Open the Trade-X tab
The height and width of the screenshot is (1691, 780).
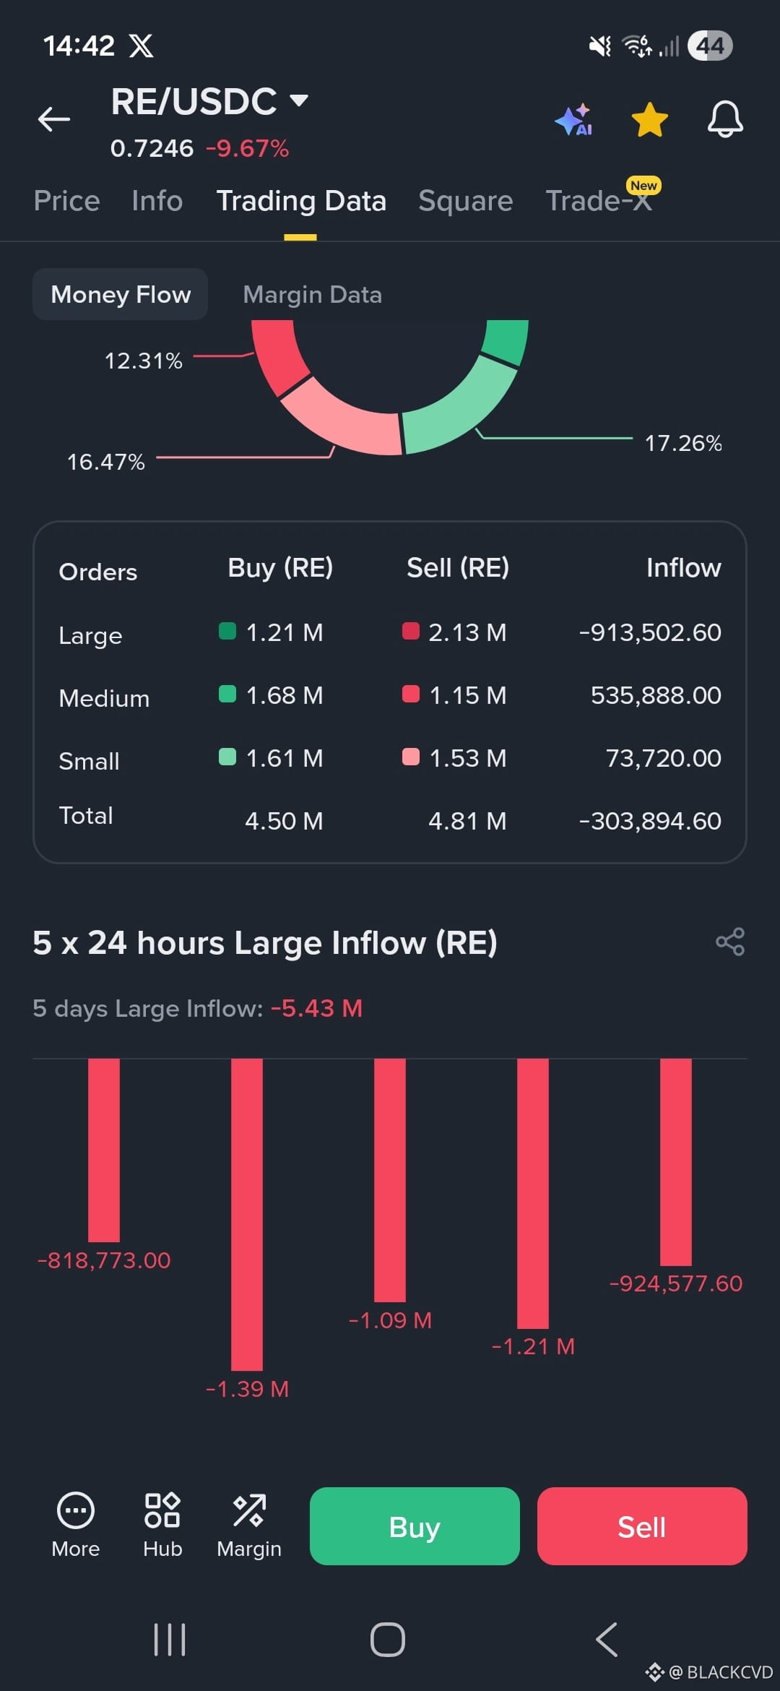click(599, 201)
